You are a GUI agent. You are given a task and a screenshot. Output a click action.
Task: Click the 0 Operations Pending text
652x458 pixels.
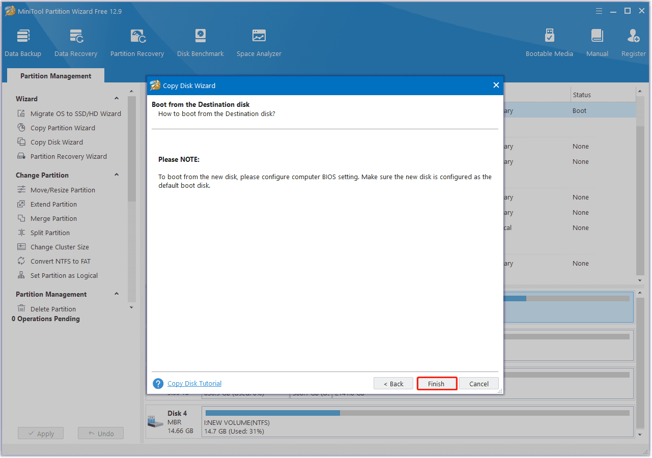[46, 319]
